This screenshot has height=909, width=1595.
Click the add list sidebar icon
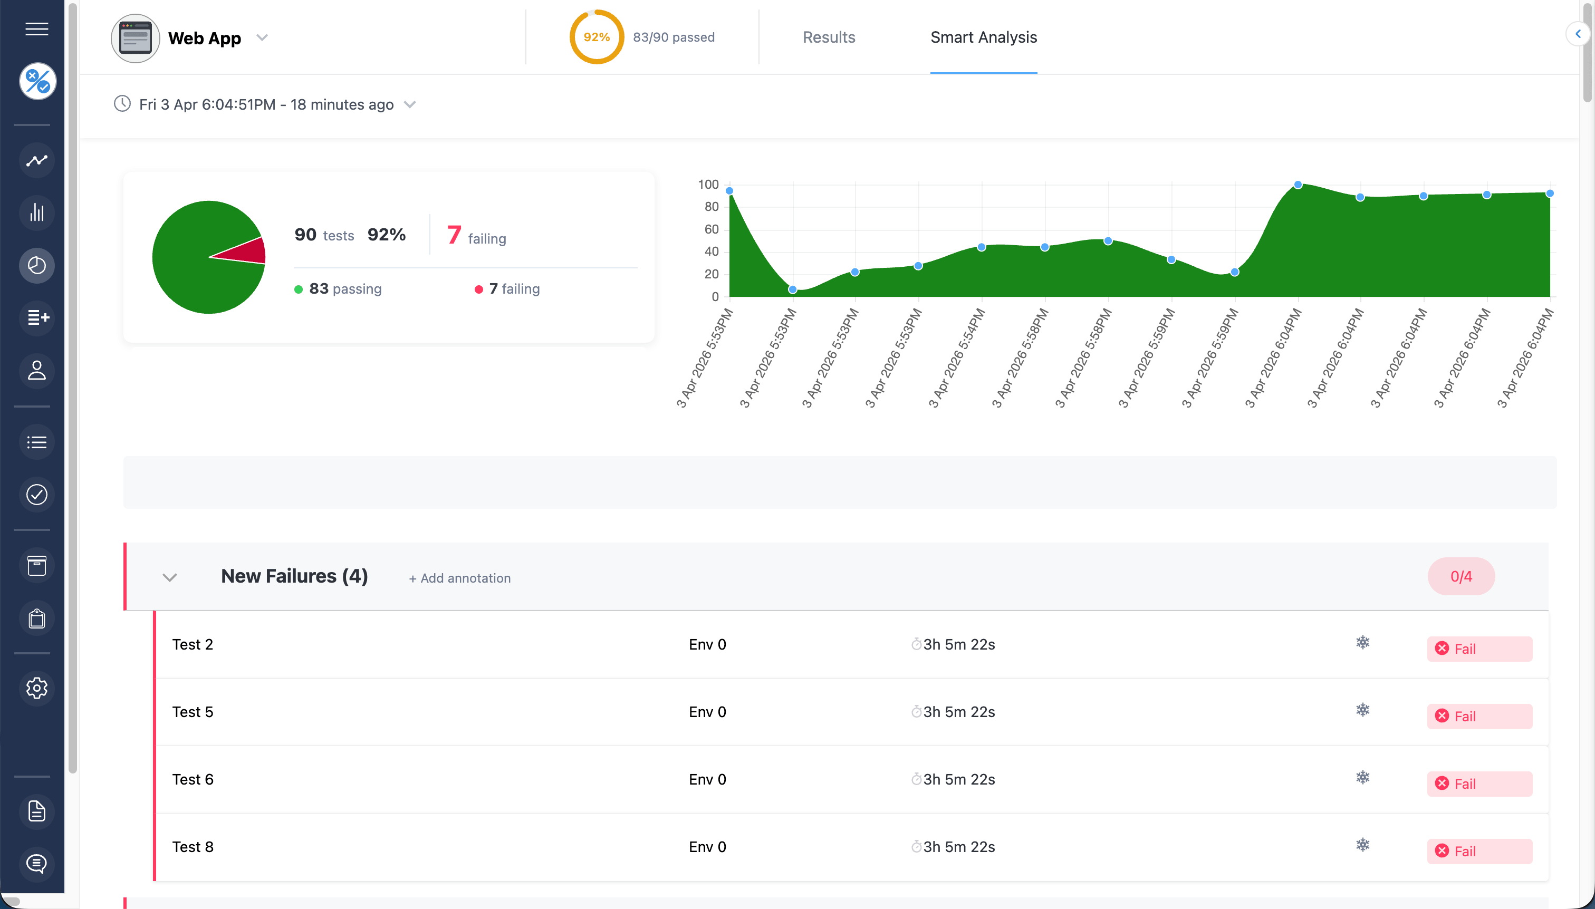[37, 318]
